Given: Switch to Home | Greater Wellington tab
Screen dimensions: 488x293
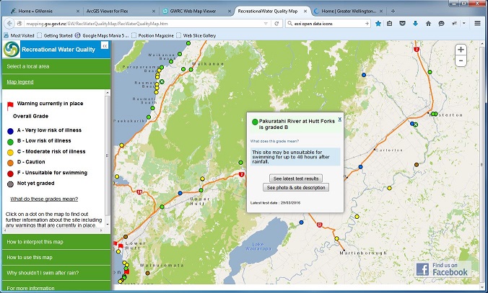Looking at the screenshot, I should click(x=349, y=12).
